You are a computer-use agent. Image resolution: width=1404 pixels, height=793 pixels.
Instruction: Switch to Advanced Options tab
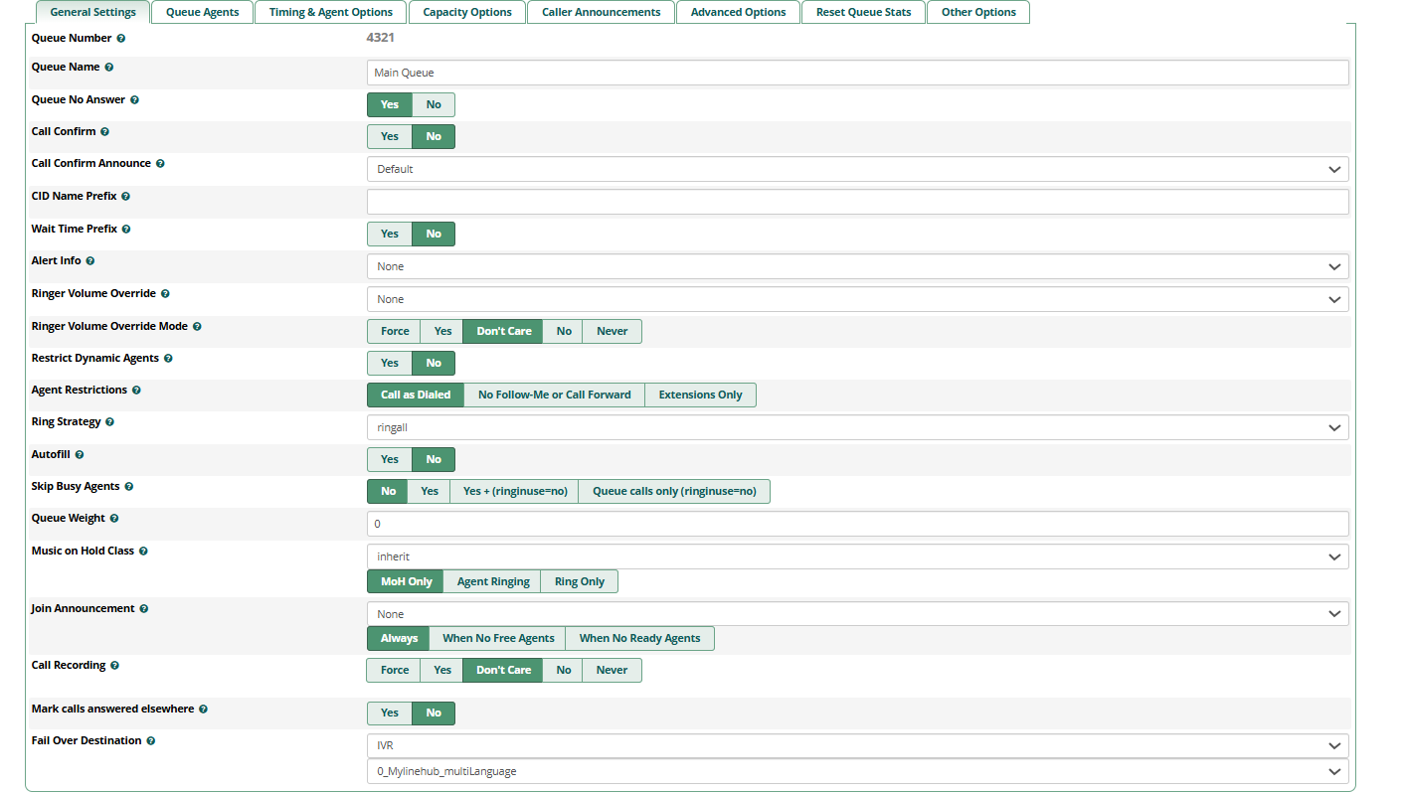tap(738, 12)
